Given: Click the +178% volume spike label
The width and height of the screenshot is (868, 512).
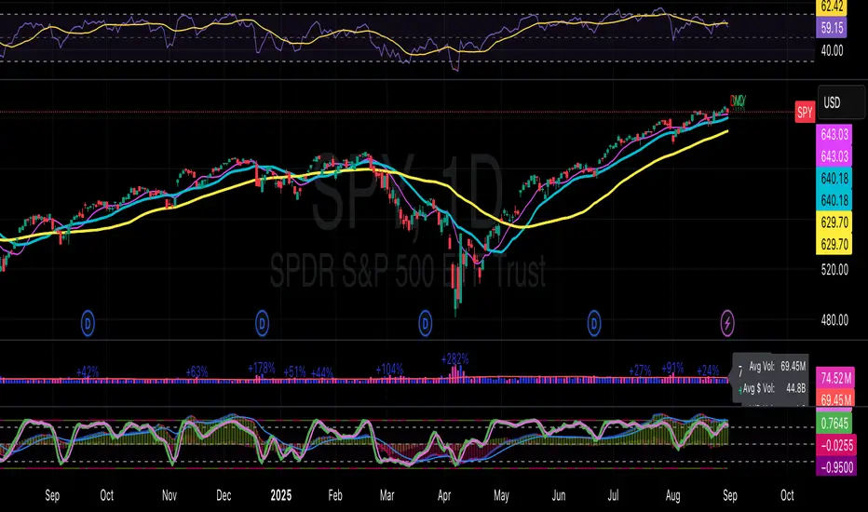Looking at the screenshot, I should point(262,368).
